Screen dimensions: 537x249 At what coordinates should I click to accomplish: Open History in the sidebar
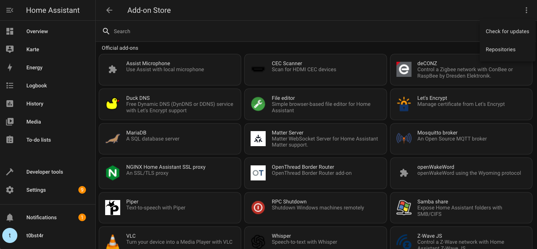point(47,104)
